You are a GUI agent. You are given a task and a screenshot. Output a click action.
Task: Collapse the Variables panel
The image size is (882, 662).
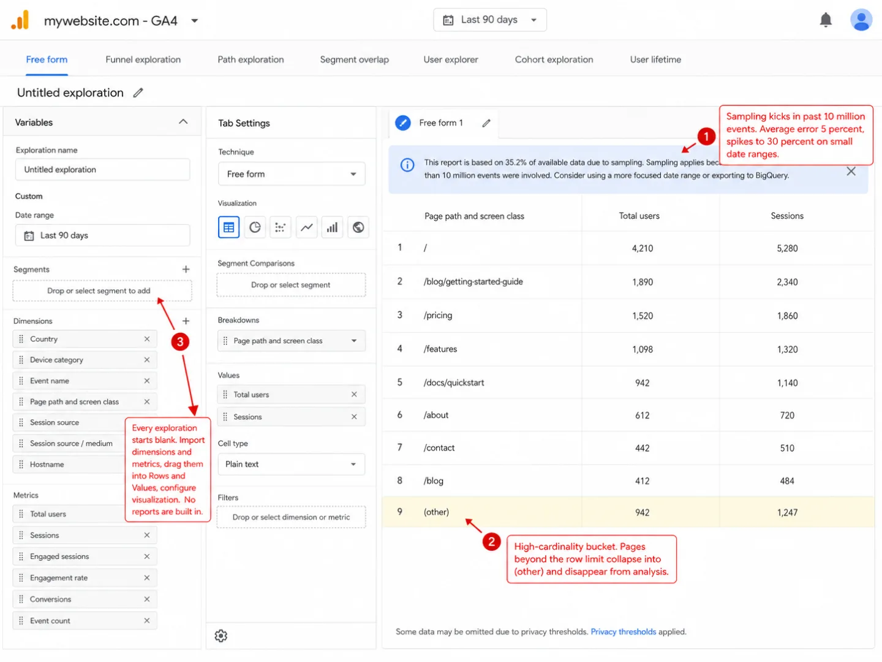coord(183,122)
